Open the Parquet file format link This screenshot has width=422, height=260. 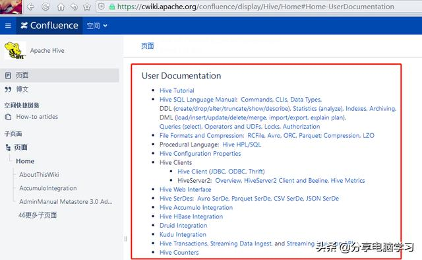pyautogui.click(x=310, y=135)
